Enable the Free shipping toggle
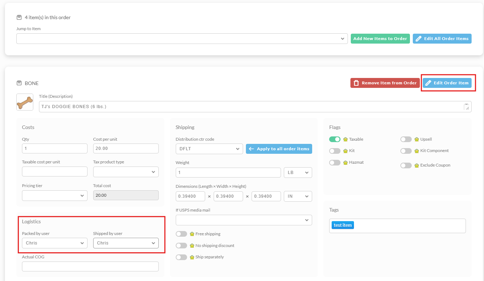Screen dimensions: 484x281 (181, 234)
